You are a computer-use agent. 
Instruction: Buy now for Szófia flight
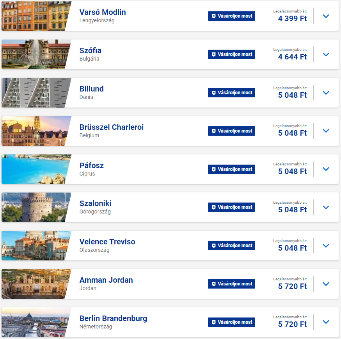point(231,54)
